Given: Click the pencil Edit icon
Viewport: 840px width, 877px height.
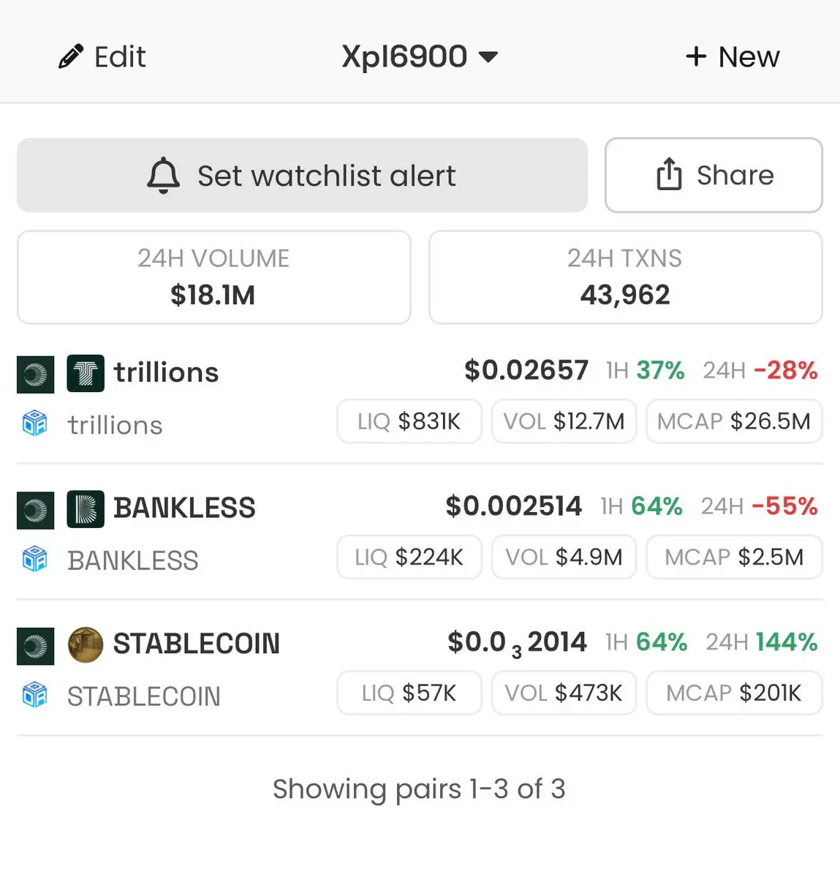Looking at the screenshot, I should tap(71, 56).
